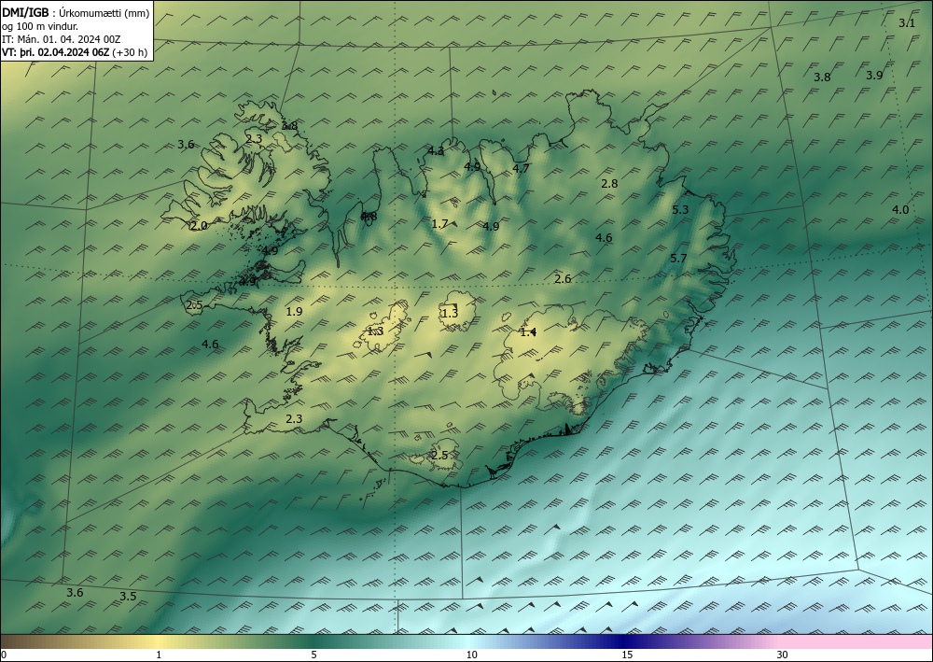Viewport: 933px width, 662px height.
Task: Click the legend tick label 15
Action: click(x=627, y=655)
